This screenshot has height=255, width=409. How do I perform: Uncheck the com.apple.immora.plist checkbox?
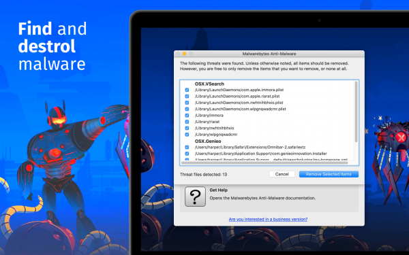(187, 90)
